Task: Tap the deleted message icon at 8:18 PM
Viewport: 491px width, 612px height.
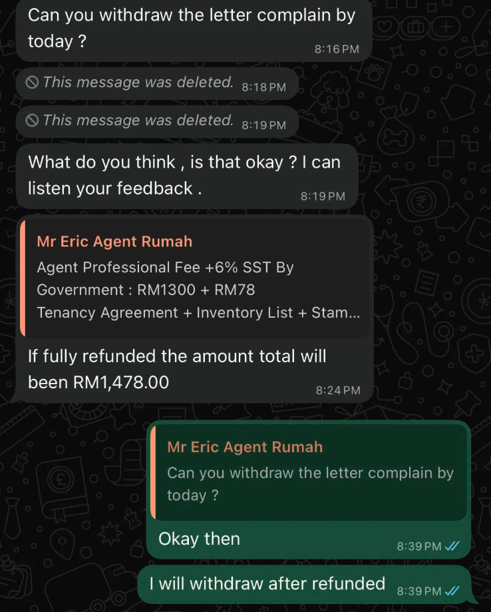Action: [x=32, y=83]
